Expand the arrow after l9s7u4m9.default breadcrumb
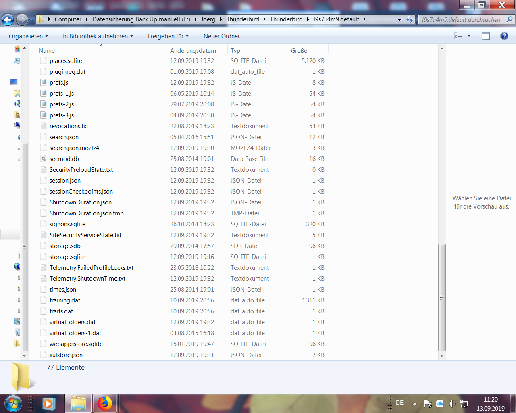Image resolution: width=516 pixels, height=413 pixels. click(364, 19)
